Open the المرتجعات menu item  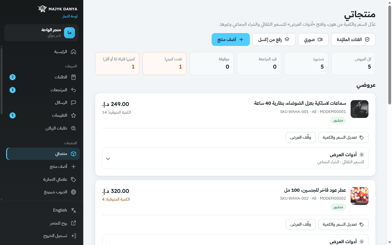43,90
